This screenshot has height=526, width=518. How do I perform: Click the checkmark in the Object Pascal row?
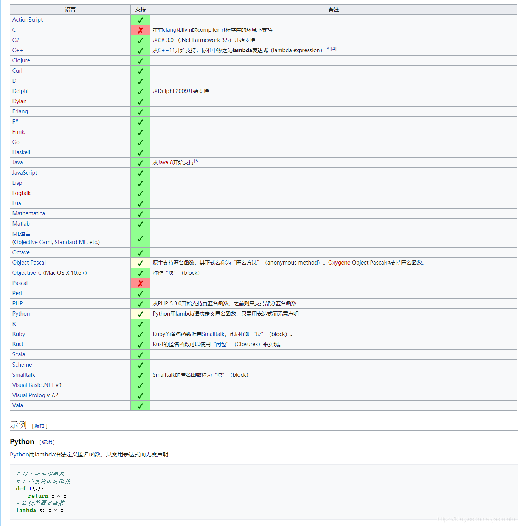(x=140, y=263)
